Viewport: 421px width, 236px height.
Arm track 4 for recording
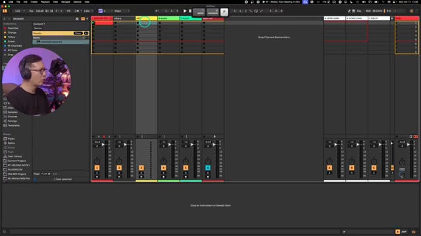click(164, 177)
